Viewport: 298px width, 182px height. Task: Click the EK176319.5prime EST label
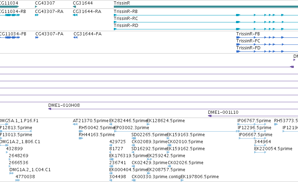click(x=128, y=156)
